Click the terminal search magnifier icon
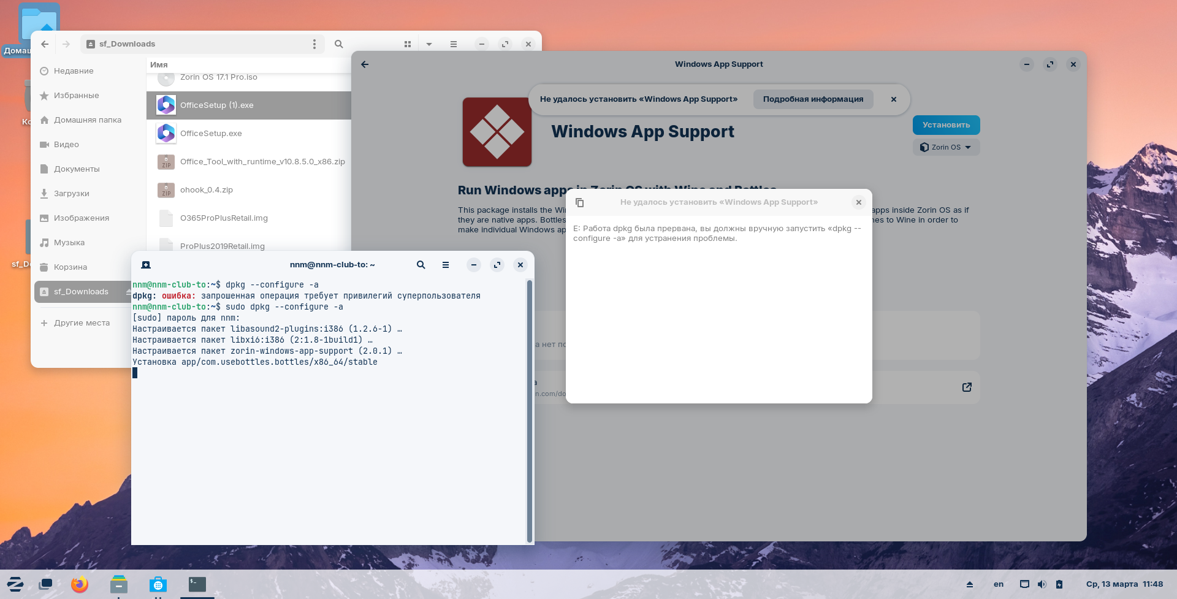This screenshot has height=599, width=1177. point(421,265)
